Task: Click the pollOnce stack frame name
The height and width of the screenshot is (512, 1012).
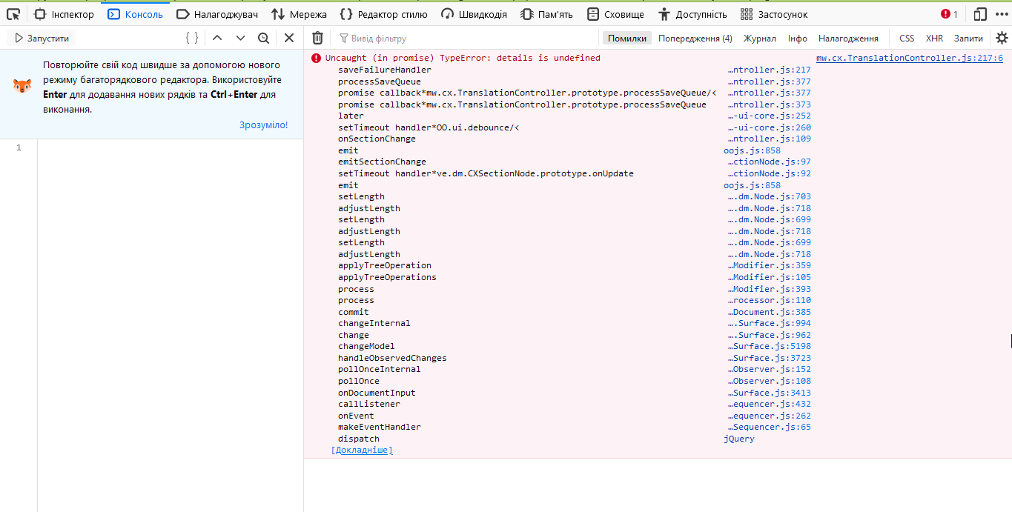Action: point(359,381)
